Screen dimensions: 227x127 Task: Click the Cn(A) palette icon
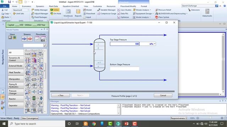pos(28,54)
